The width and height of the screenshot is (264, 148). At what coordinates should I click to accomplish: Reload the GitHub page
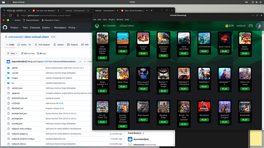point(11,15)
